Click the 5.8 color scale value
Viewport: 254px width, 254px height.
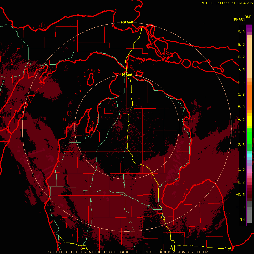[x=241, y=95]
